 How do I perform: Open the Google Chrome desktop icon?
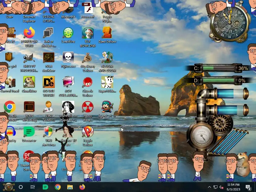click(x=10, y=107)
